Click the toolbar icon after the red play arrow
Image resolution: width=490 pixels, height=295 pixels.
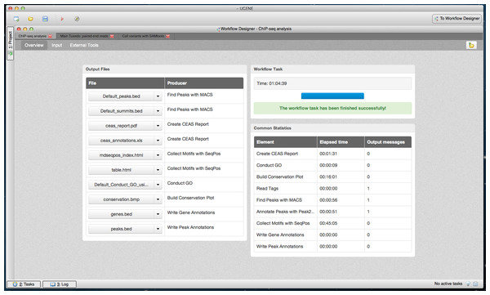click(x=77, y=19)
